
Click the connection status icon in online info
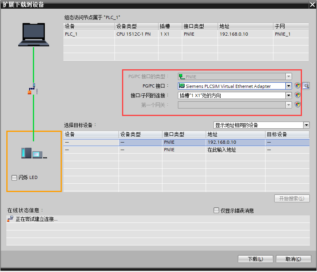click(x=10, y=219)
